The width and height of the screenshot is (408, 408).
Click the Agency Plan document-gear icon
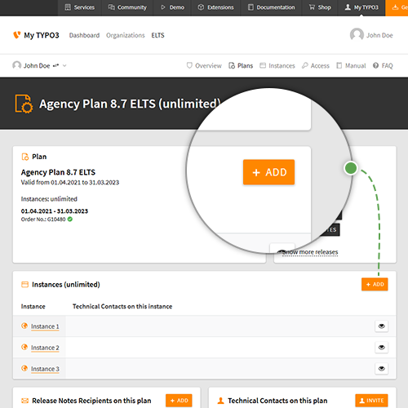tap(24, 104)
